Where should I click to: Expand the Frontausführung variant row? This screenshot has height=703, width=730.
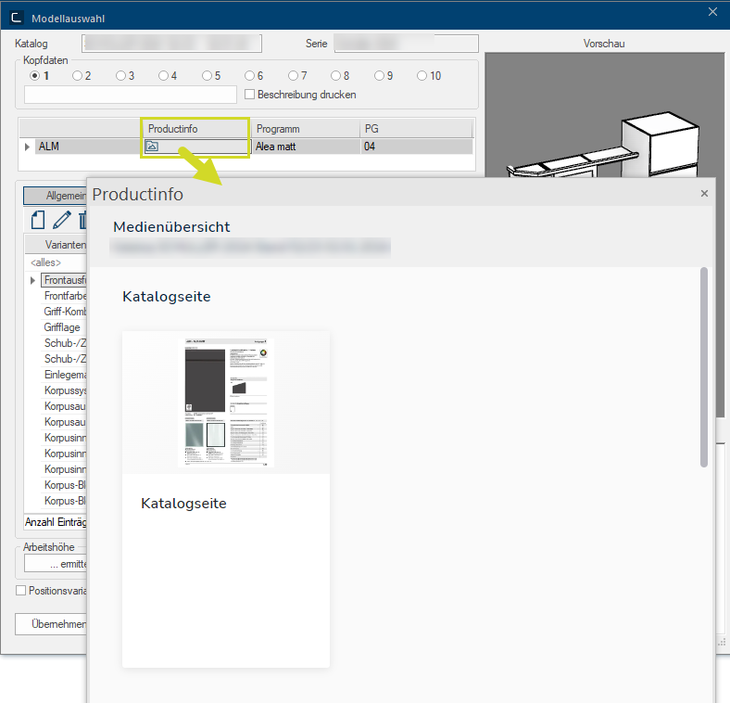coord(34,280)
